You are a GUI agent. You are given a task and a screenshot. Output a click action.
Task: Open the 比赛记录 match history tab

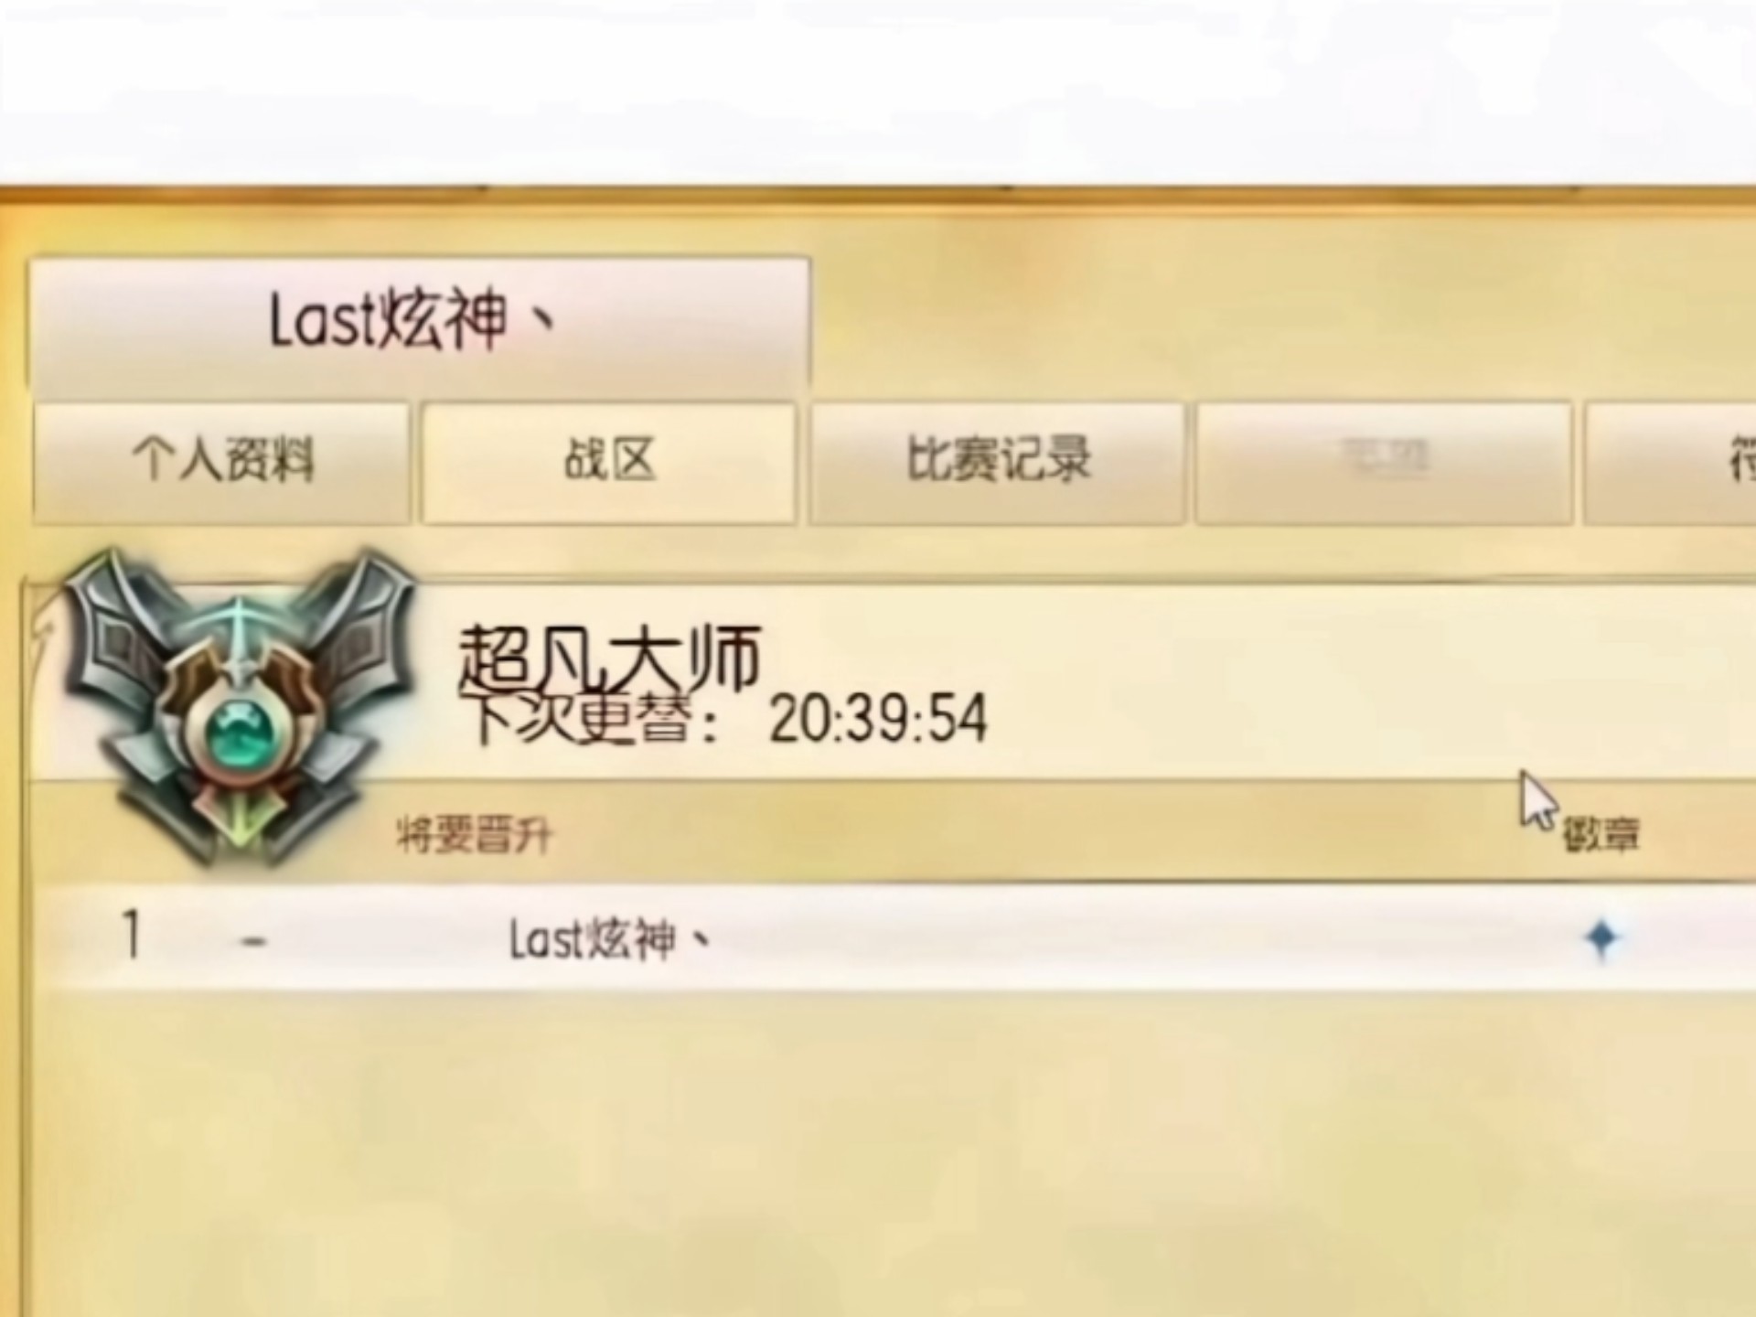pos(998,462)
